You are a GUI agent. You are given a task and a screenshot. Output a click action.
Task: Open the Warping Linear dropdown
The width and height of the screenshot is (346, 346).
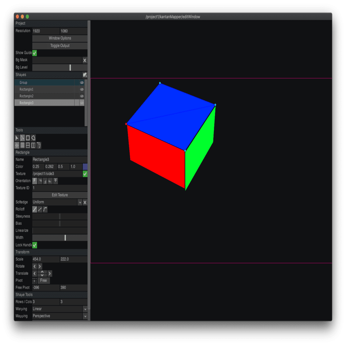point(85,309)
